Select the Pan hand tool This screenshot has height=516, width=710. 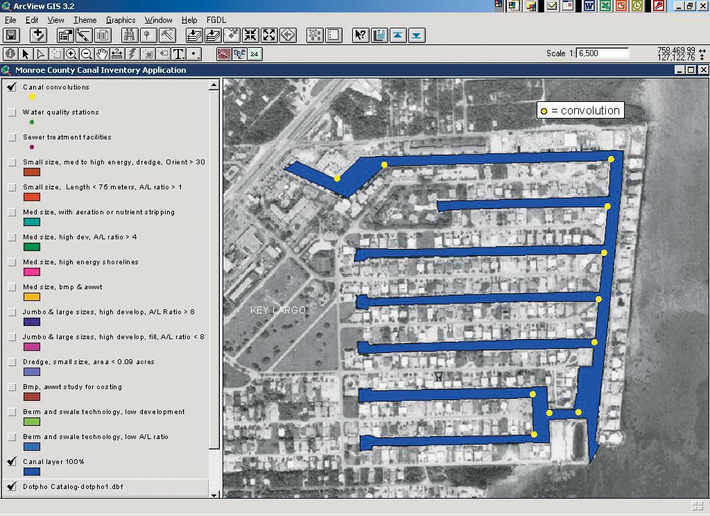pyautogui.click(x=102, y=54)
